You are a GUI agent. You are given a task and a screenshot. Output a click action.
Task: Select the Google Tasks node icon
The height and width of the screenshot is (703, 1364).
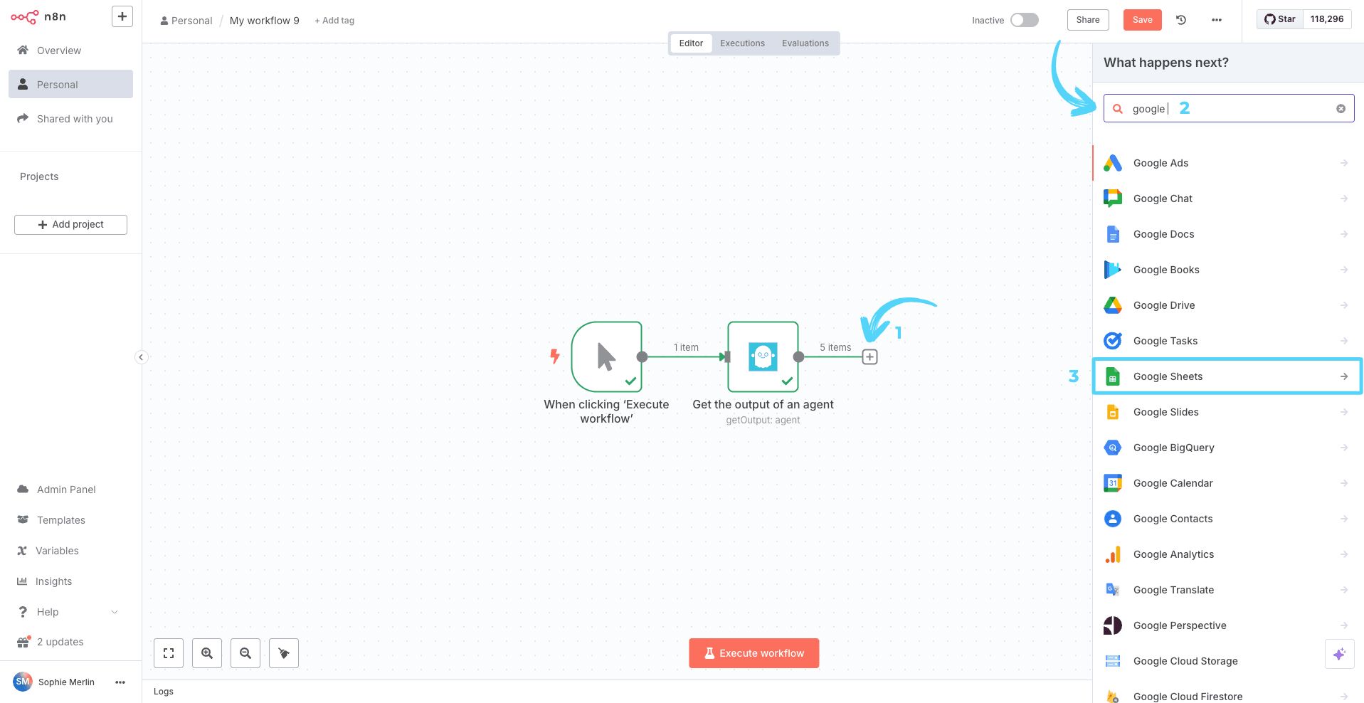coord(1113,341)
